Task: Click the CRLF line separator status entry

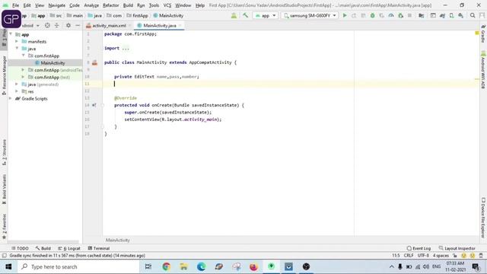Action: pos(409,256)
